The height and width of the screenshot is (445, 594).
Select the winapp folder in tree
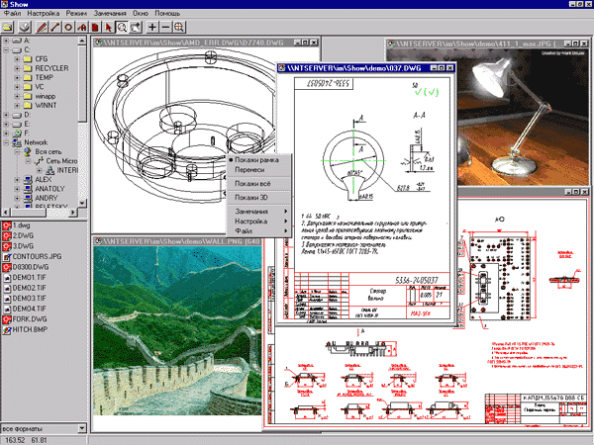pos(46,97)
